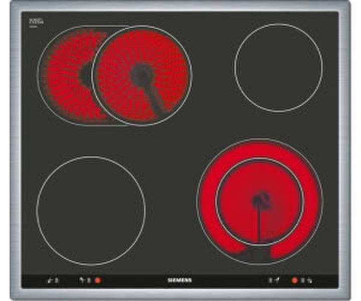Click the dark center sensor of the top-left round burner

[x=142, y=75]
